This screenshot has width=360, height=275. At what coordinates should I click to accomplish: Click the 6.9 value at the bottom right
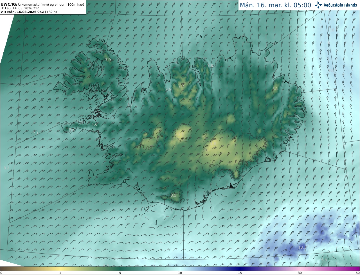[x=324, y=260]
